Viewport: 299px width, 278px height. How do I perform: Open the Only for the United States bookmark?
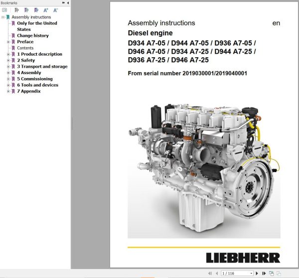[x=37, y=26]
